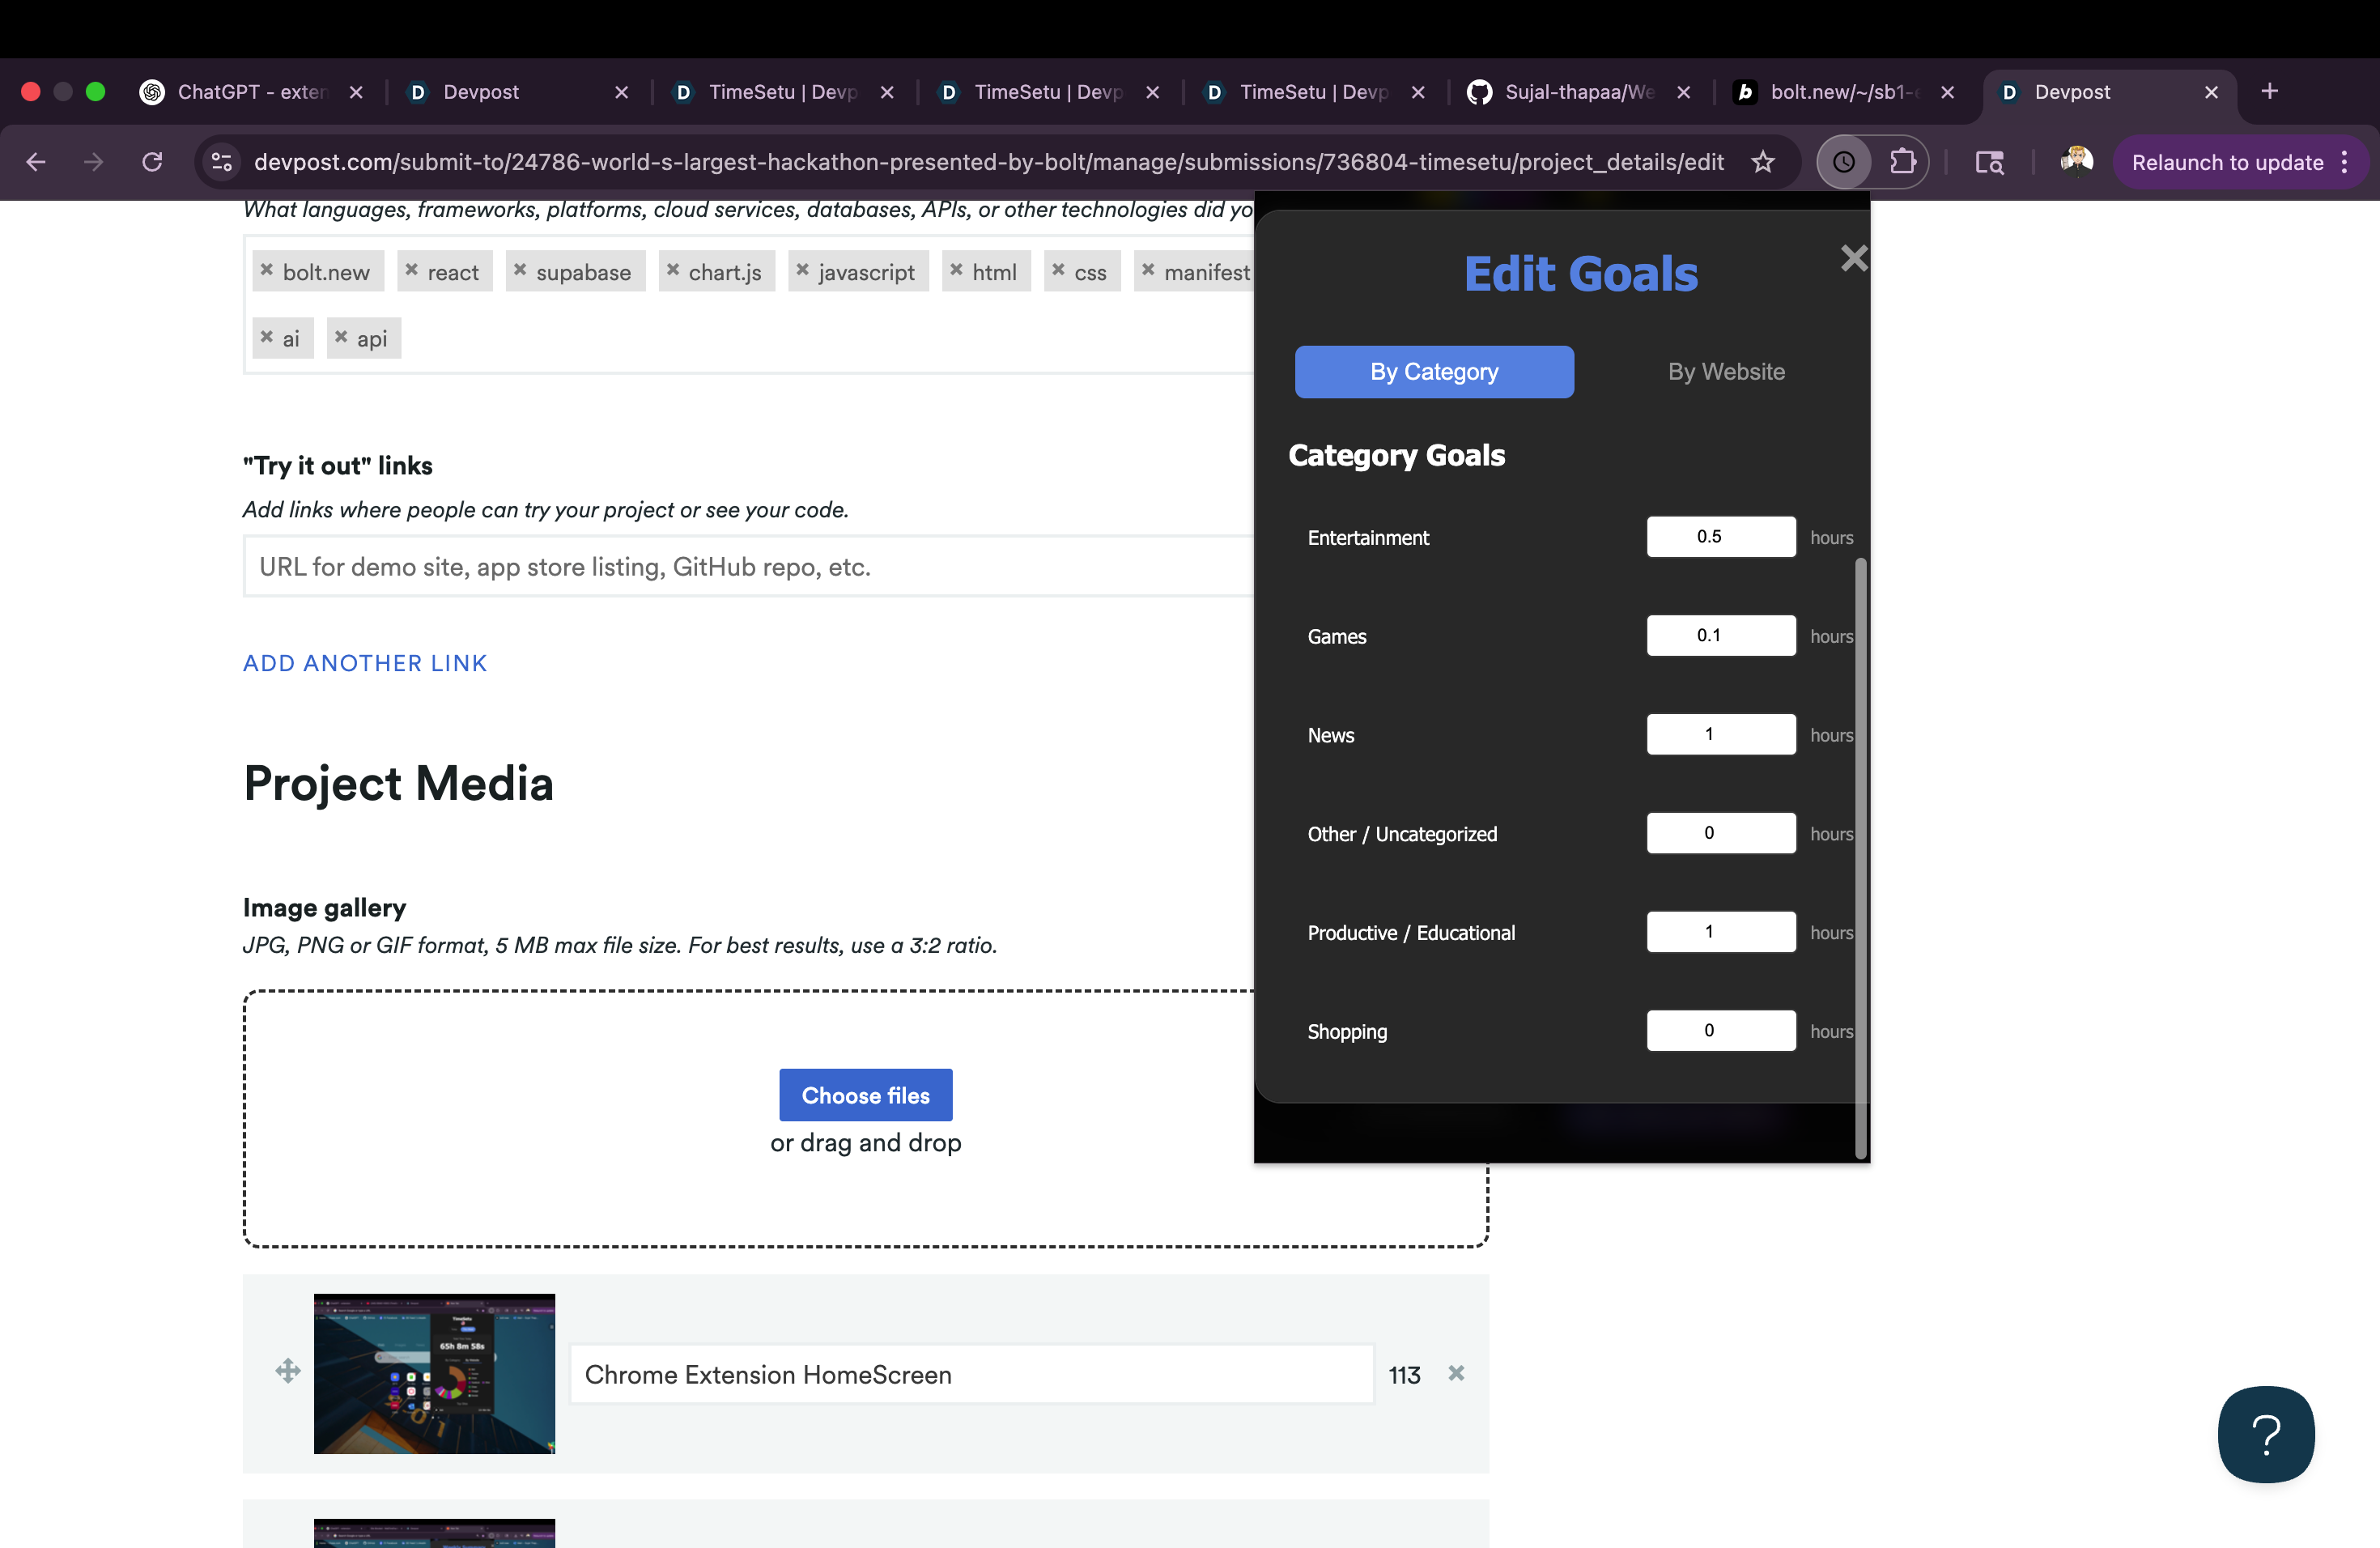Switch to By Website tab
This screenshot has height=1548, width=2380.
[1725, 372]
